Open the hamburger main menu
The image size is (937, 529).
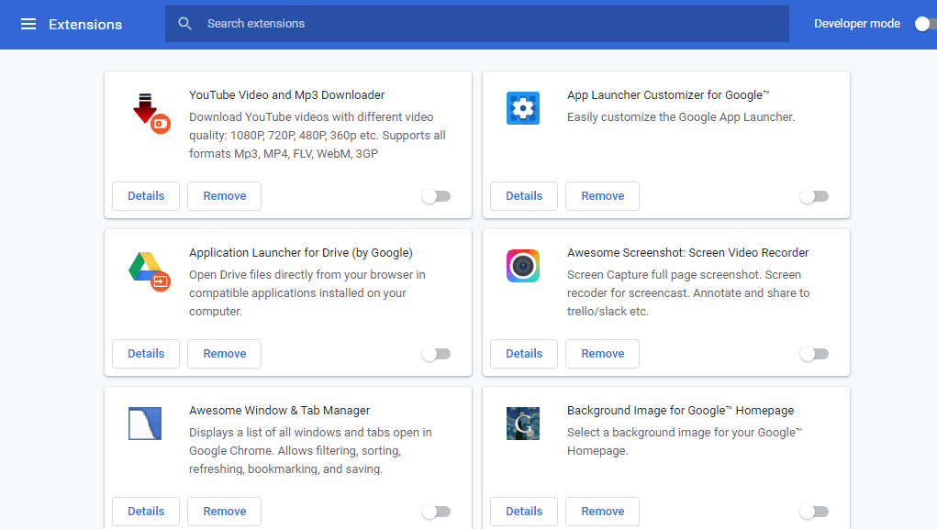point(28,24)
